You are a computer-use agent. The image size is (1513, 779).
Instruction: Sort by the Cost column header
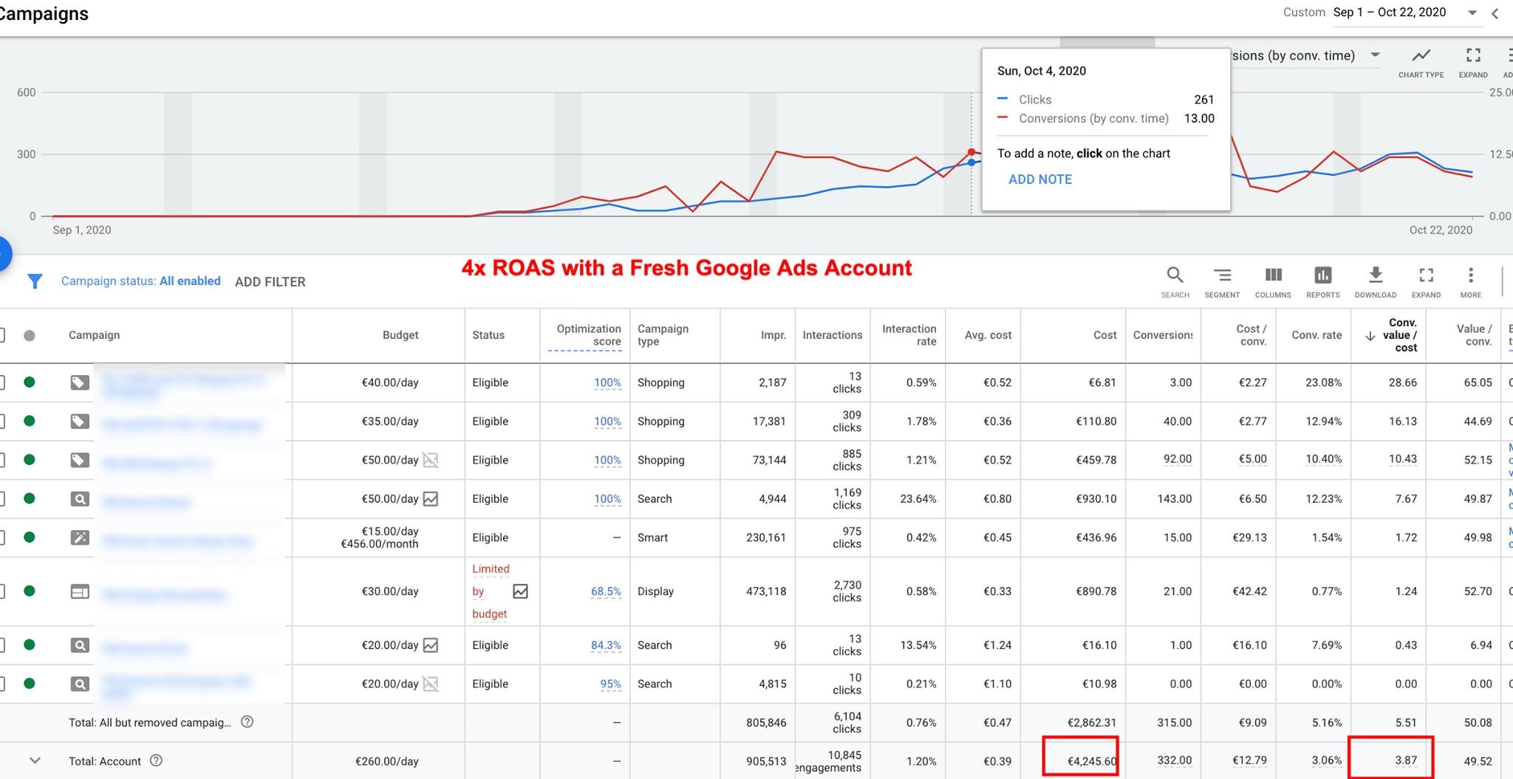[1104, 335]
